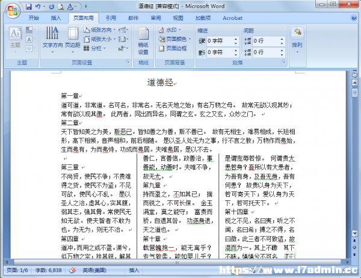Click spacing before 0 行 field
This screenshot has height=278, width=361.
click(265, 41)
